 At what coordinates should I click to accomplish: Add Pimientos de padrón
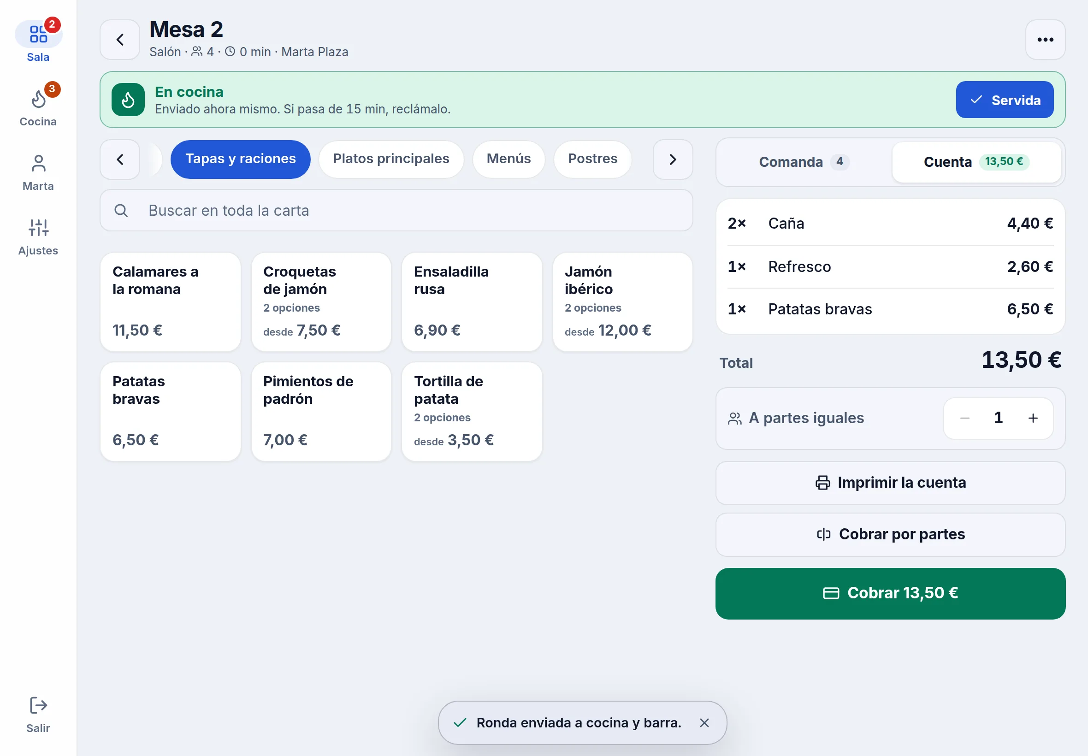coord(321,412)
